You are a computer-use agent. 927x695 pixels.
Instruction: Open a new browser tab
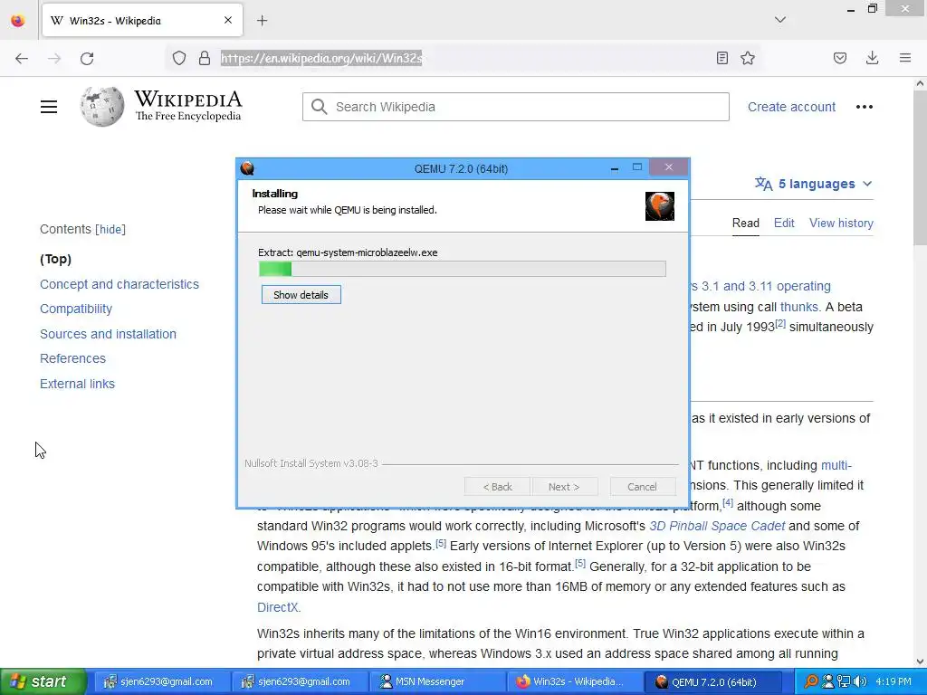(x=262, y=21)
